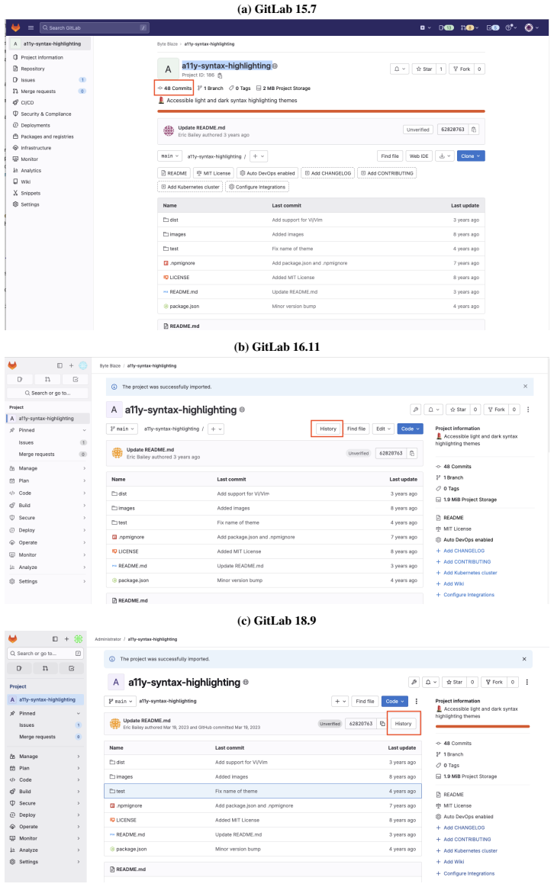554x887 pixels.
Task: Click the help icon in the 15.7 top bar
Action: coord(511,27)
